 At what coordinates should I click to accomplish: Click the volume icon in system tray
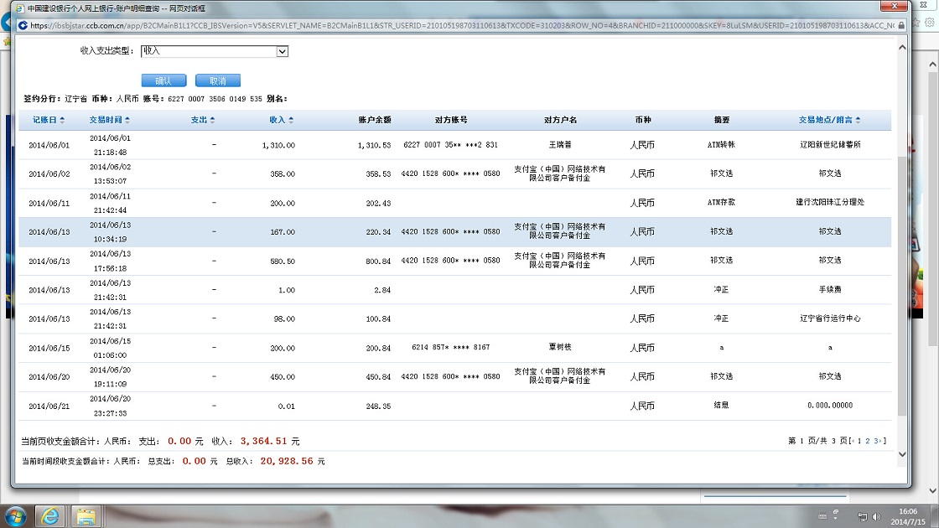[877, 516]
